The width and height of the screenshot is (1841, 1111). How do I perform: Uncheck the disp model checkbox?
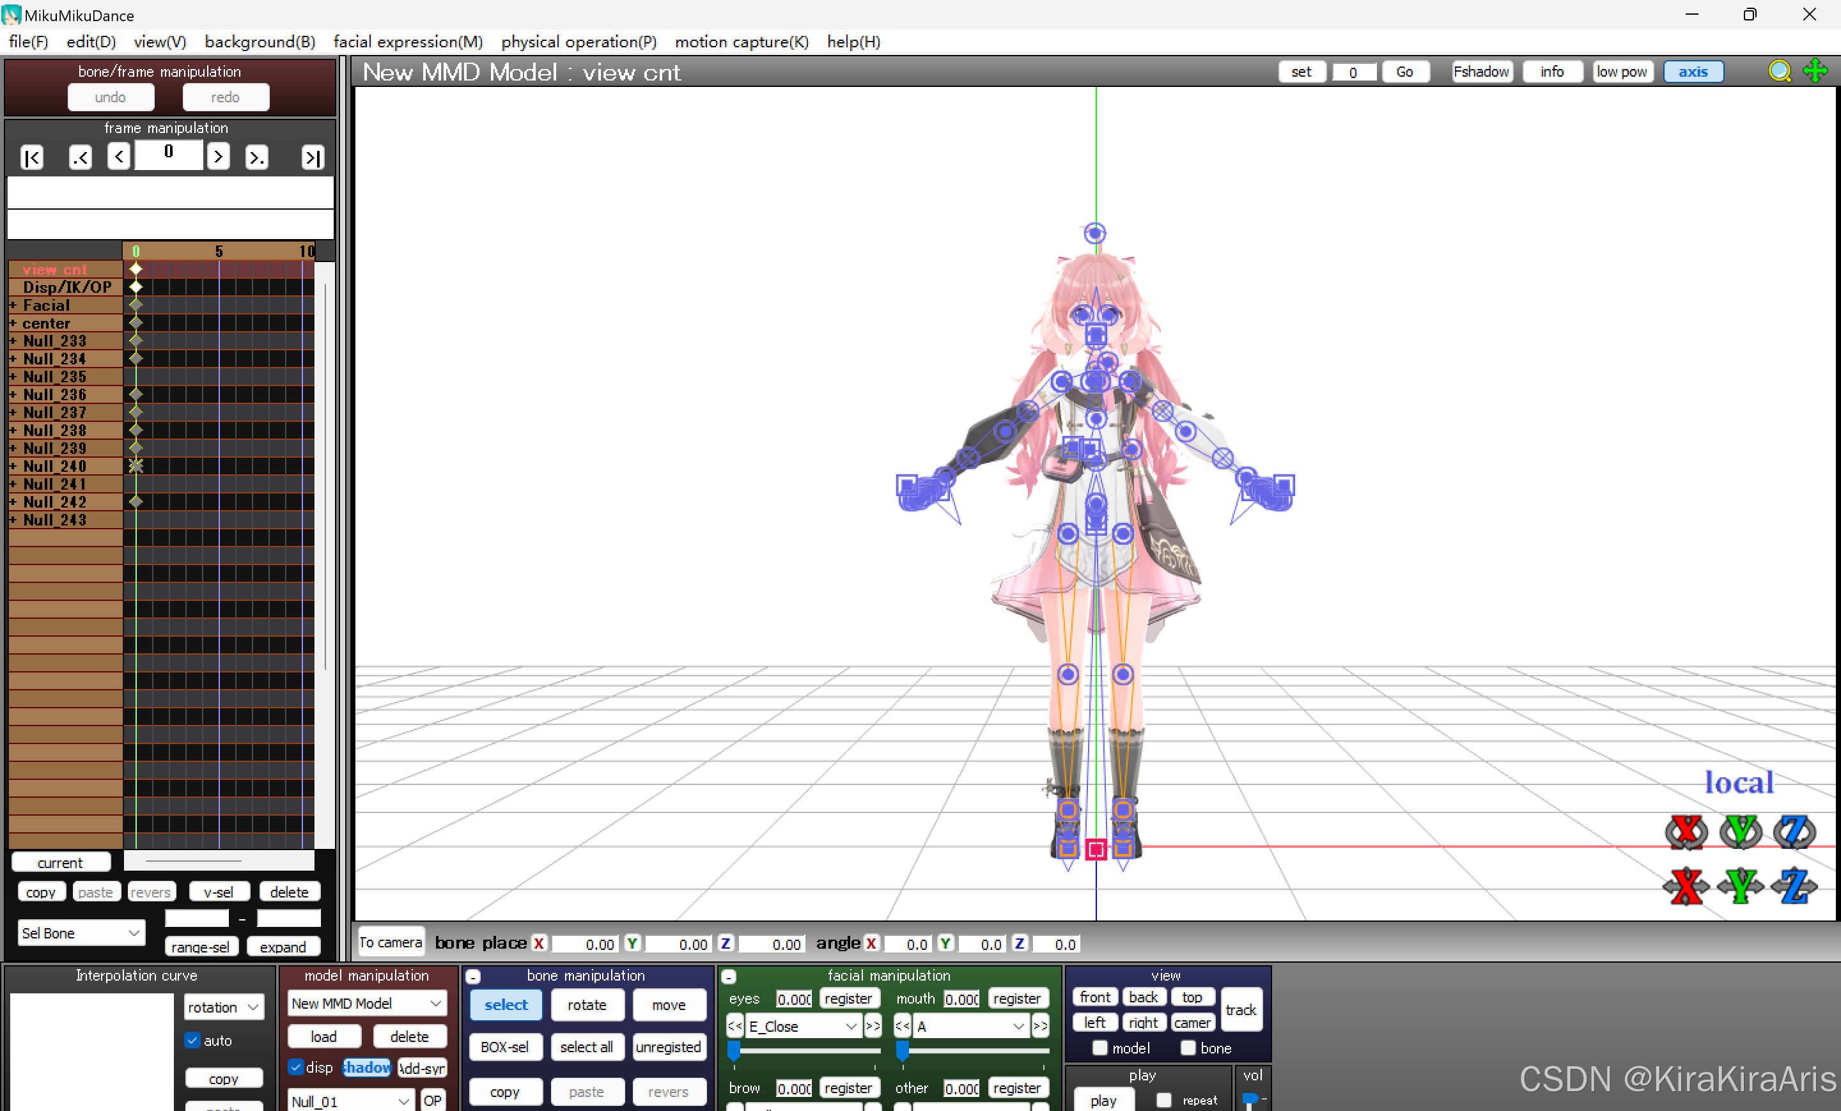(x=296, y=1067)
